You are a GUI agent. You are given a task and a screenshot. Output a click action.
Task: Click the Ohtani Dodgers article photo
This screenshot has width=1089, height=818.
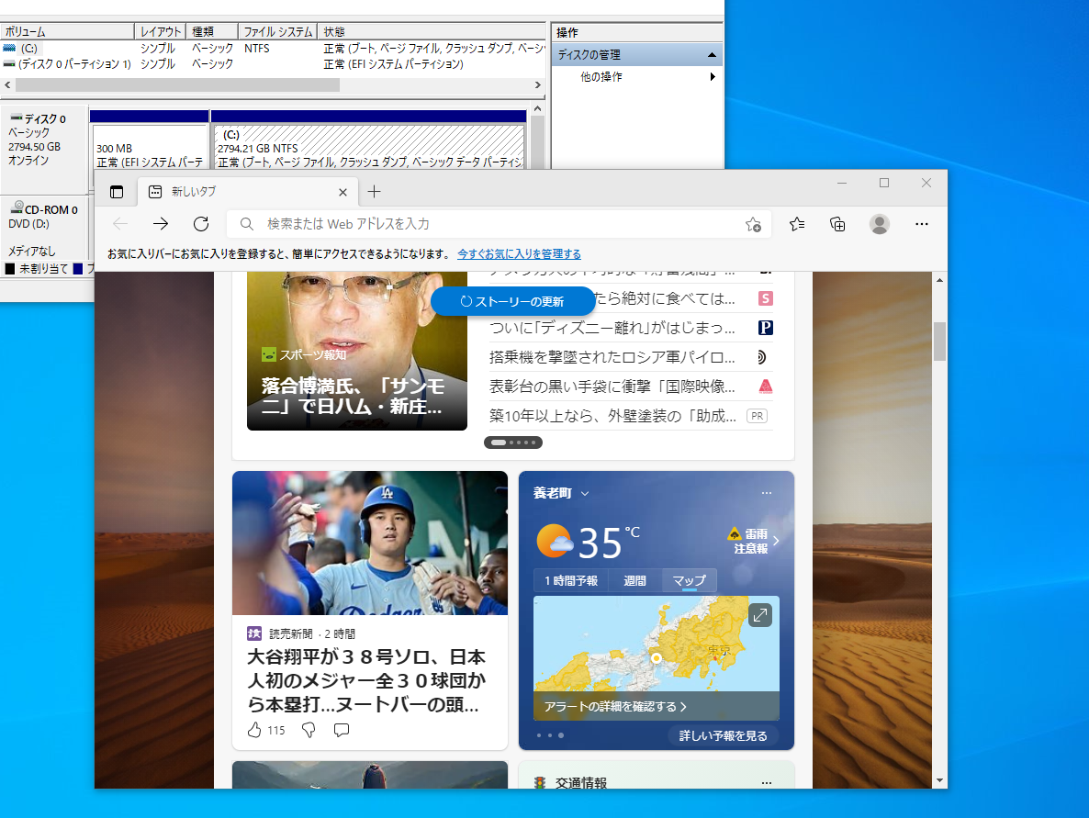(x=369, y=543)
